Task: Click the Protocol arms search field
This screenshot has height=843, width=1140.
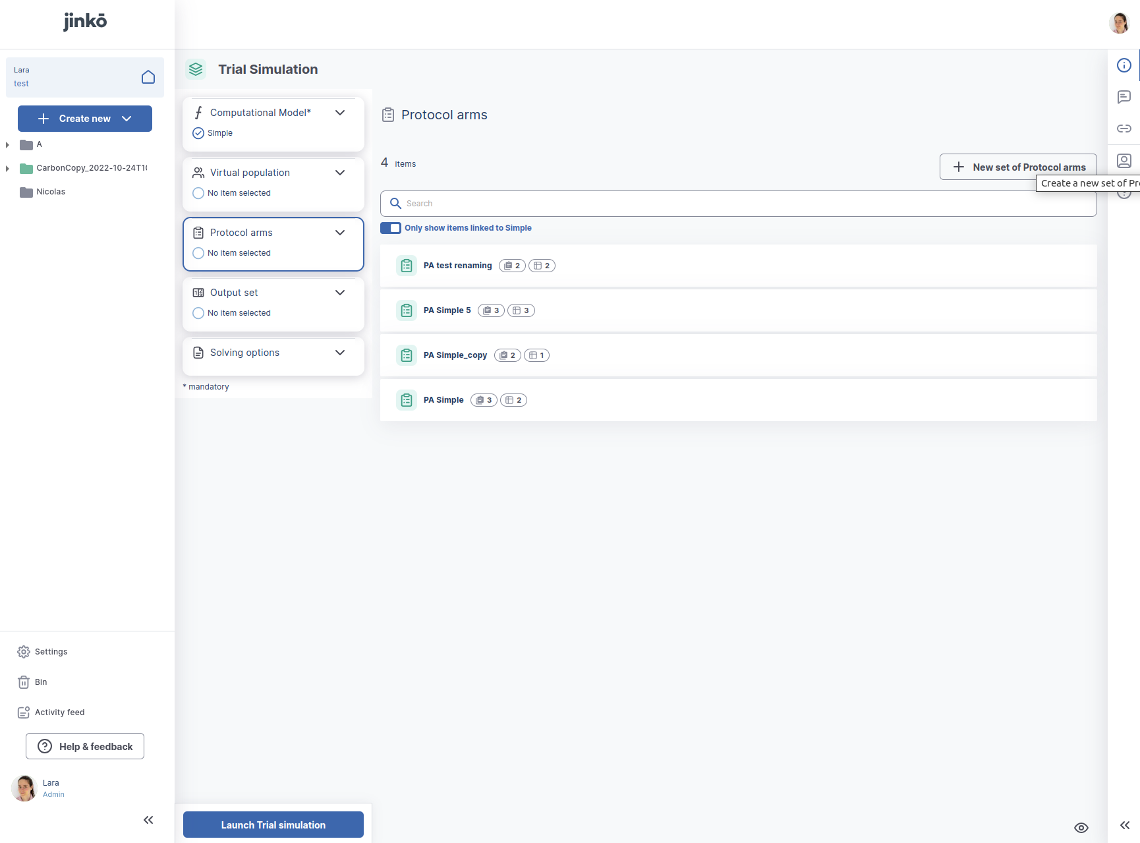Action: pos(738,204)
